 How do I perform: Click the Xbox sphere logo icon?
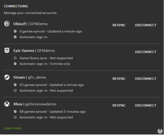(7, 104)
